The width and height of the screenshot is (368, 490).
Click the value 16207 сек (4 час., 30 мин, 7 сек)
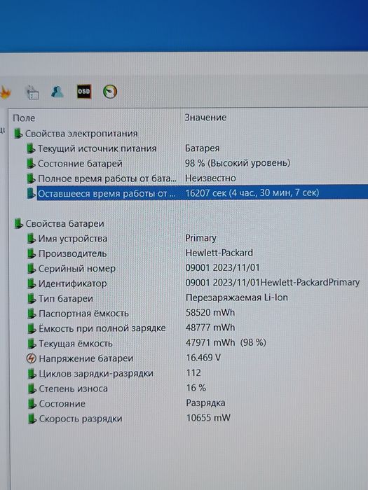point(252,192)
